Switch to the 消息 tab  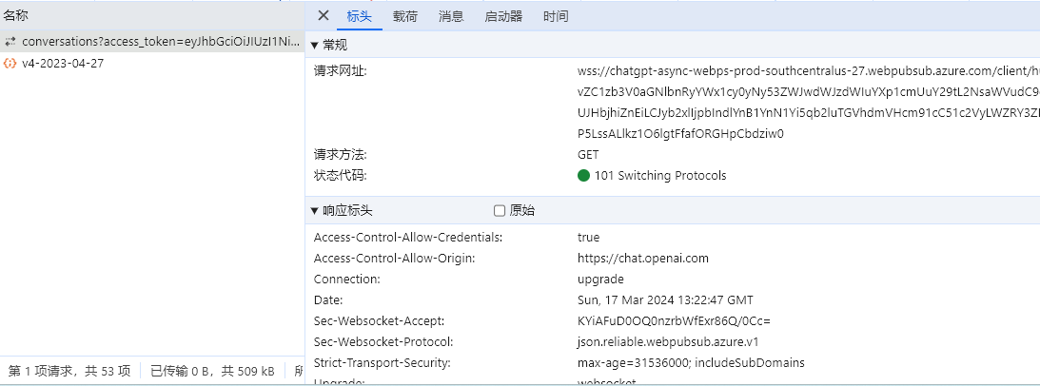pos(451,16)
